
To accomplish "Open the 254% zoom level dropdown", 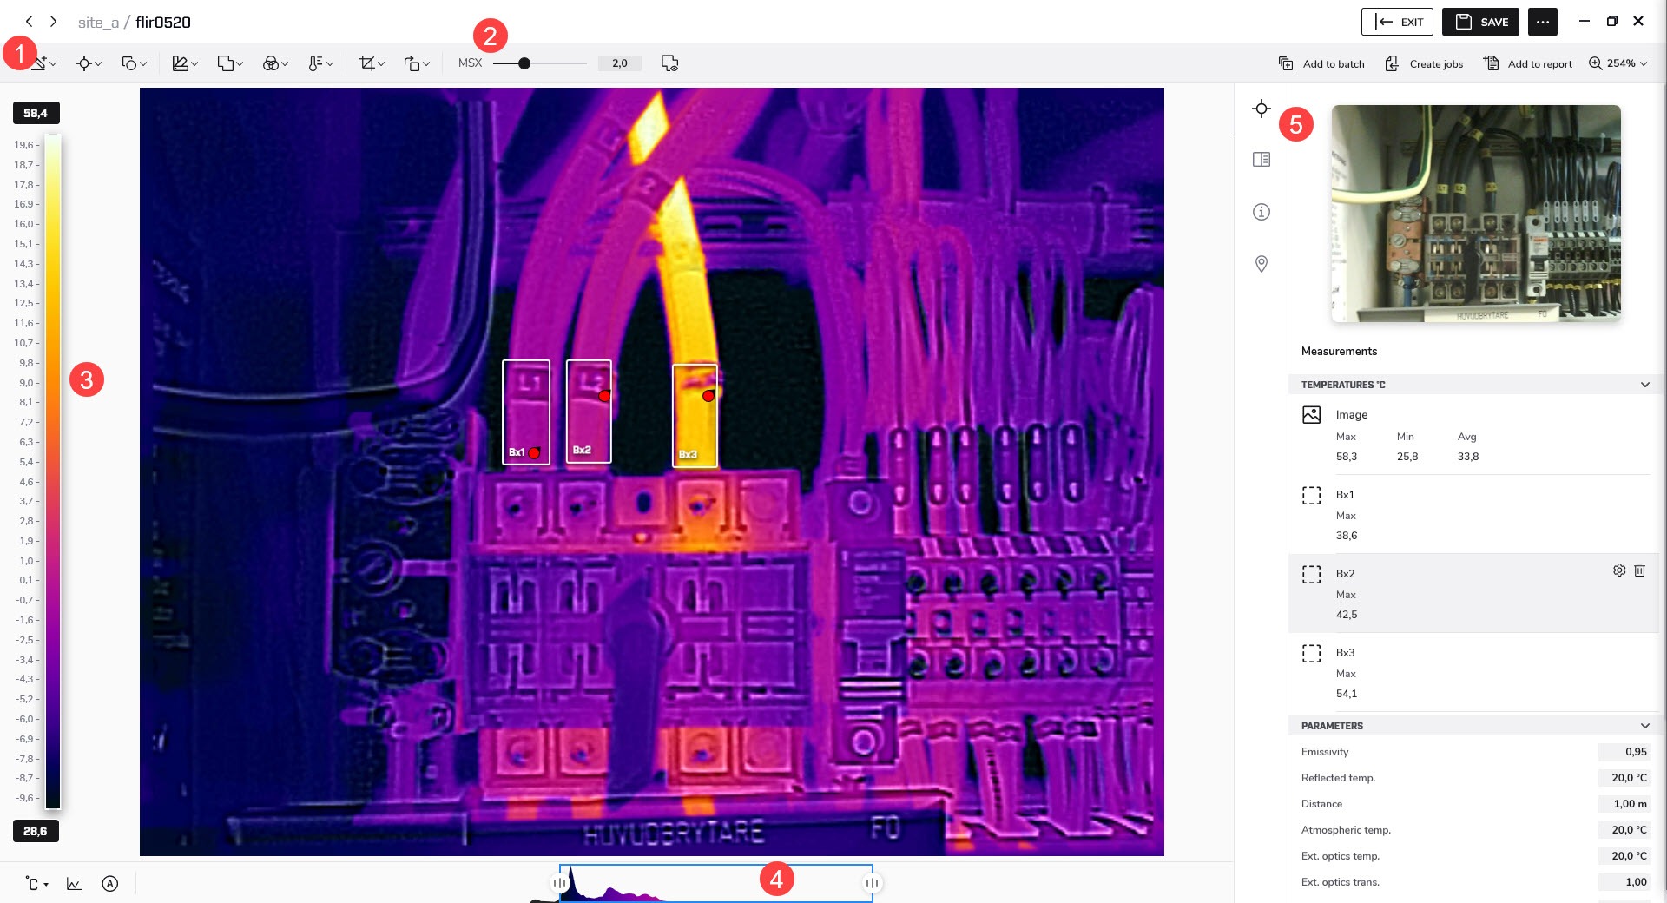I will point(1618,63).
